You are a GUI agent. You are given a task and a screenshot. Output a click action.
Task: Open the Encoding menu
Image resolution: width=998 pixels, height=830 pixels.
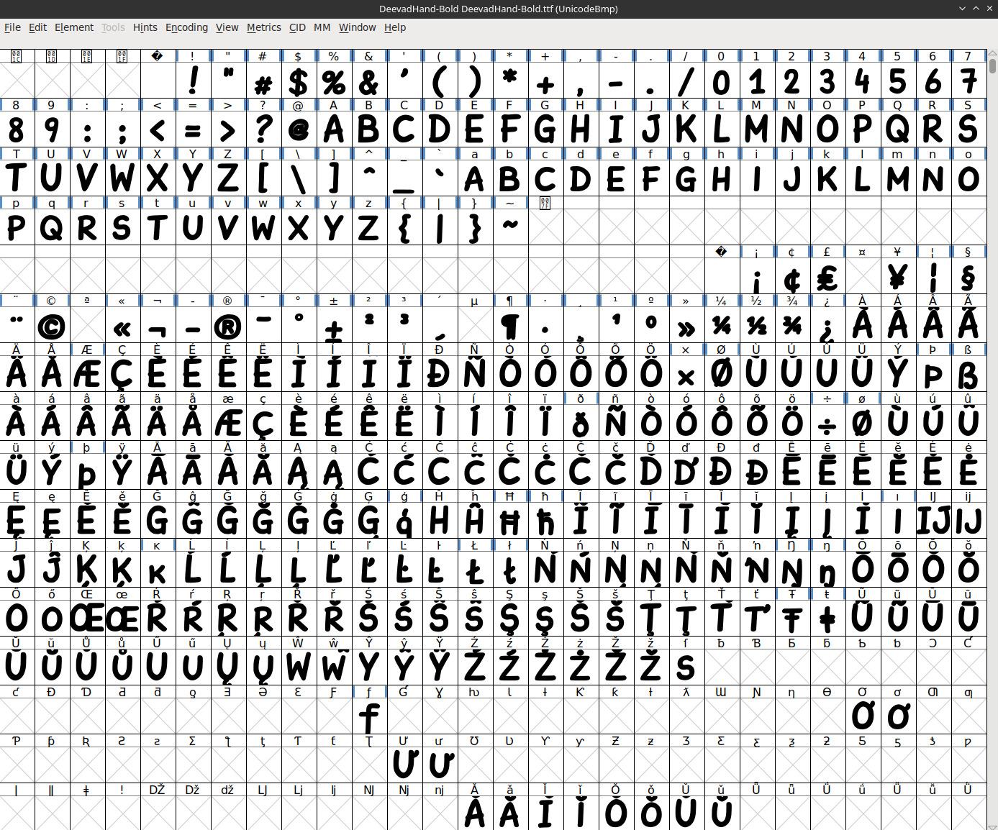186,27
